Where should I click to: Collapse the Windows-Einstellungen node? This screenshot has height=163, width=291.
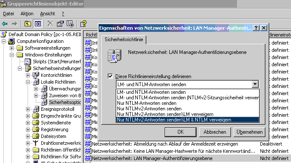(x=11, y=55)
